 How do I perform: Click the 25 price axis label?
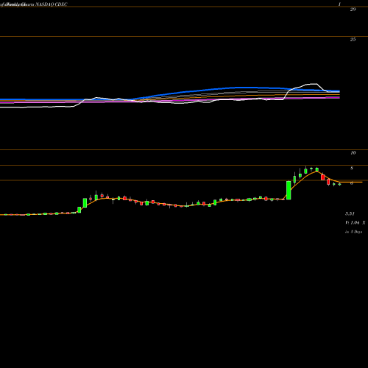(x=353, y=40)
